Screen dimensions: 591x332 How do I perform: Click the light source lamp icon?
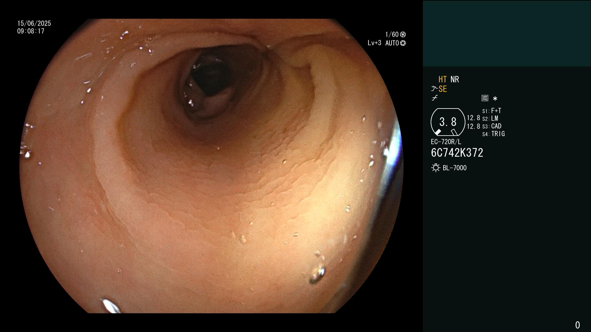pos(436,168)
